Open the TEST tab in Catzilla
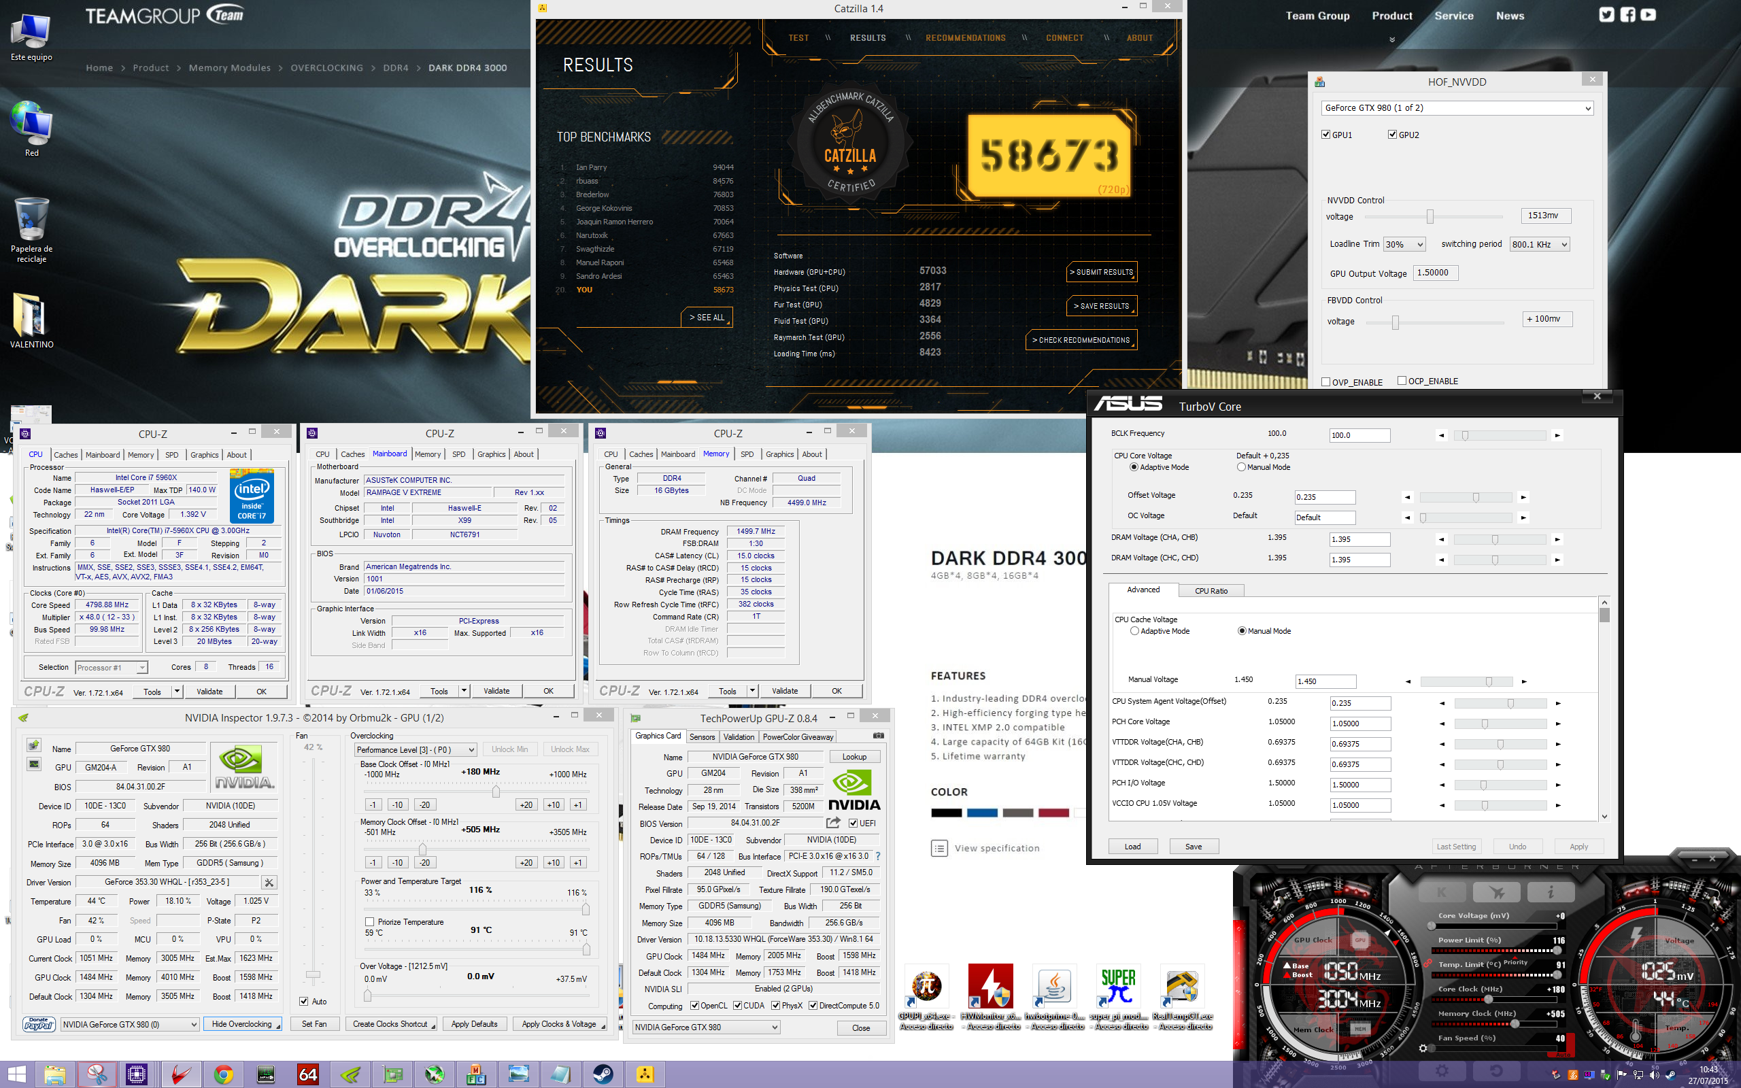 click(x=798, y=38)
